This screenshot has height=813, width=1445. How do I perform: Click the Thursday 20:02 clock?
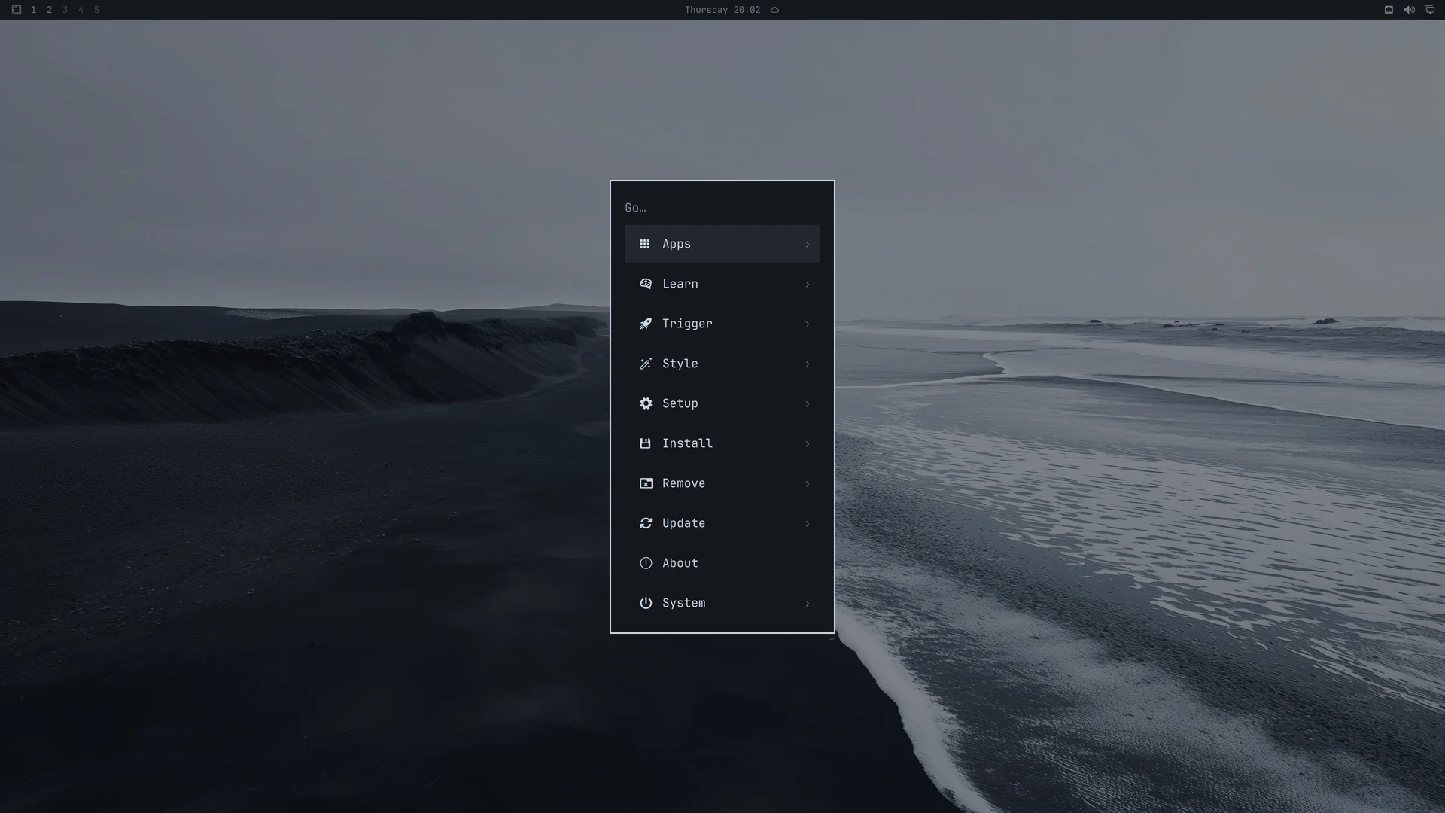(722, 10)
